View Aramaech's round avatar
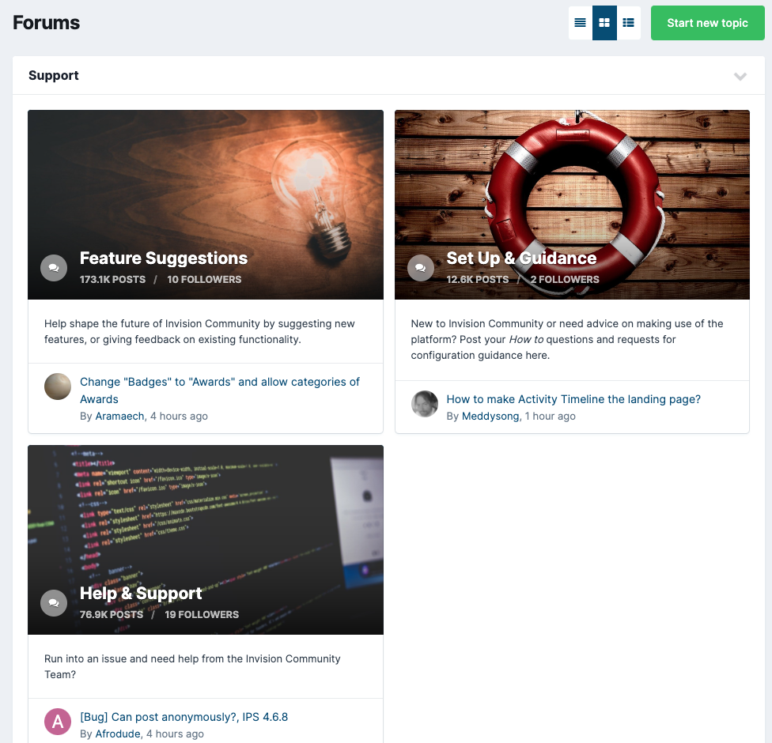 58,387
